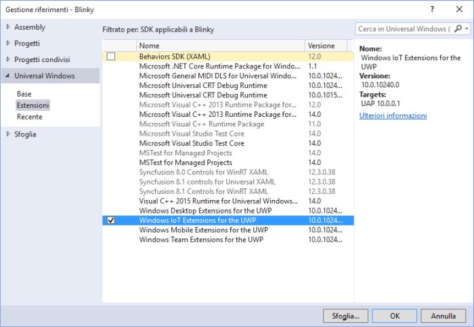Select Windows Desktop Extensions for the UWP

pos(228,211)
